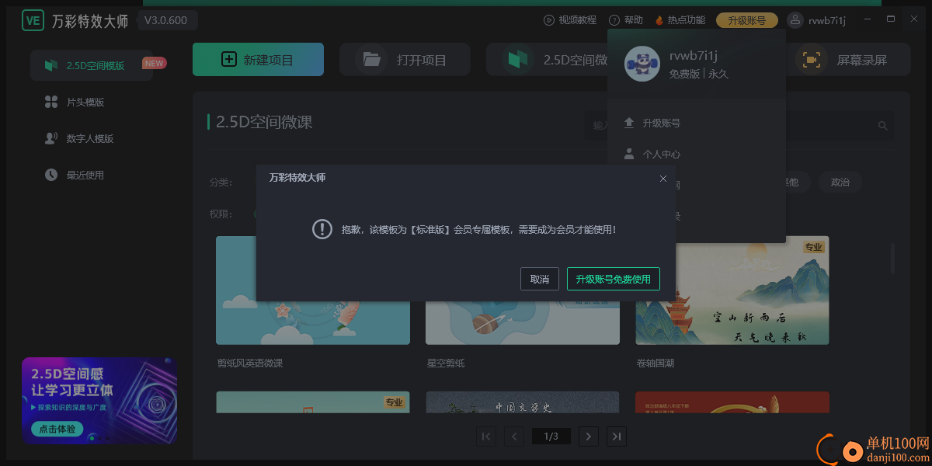Click the 卷轴国潮 template title
Viewport: 932px width, 466px height.
click(656, 363)
